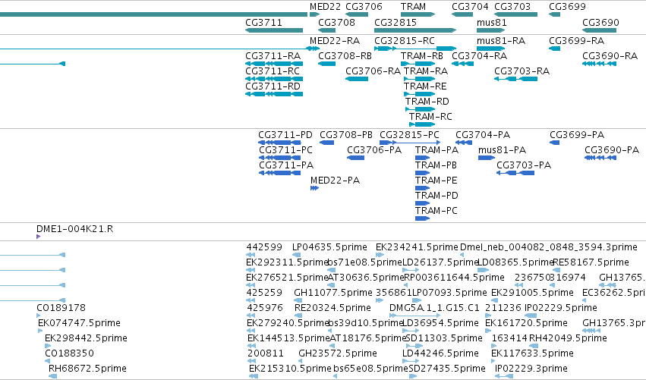
Task: Click the CG3711-PC protein label
Action: point(285,150)
